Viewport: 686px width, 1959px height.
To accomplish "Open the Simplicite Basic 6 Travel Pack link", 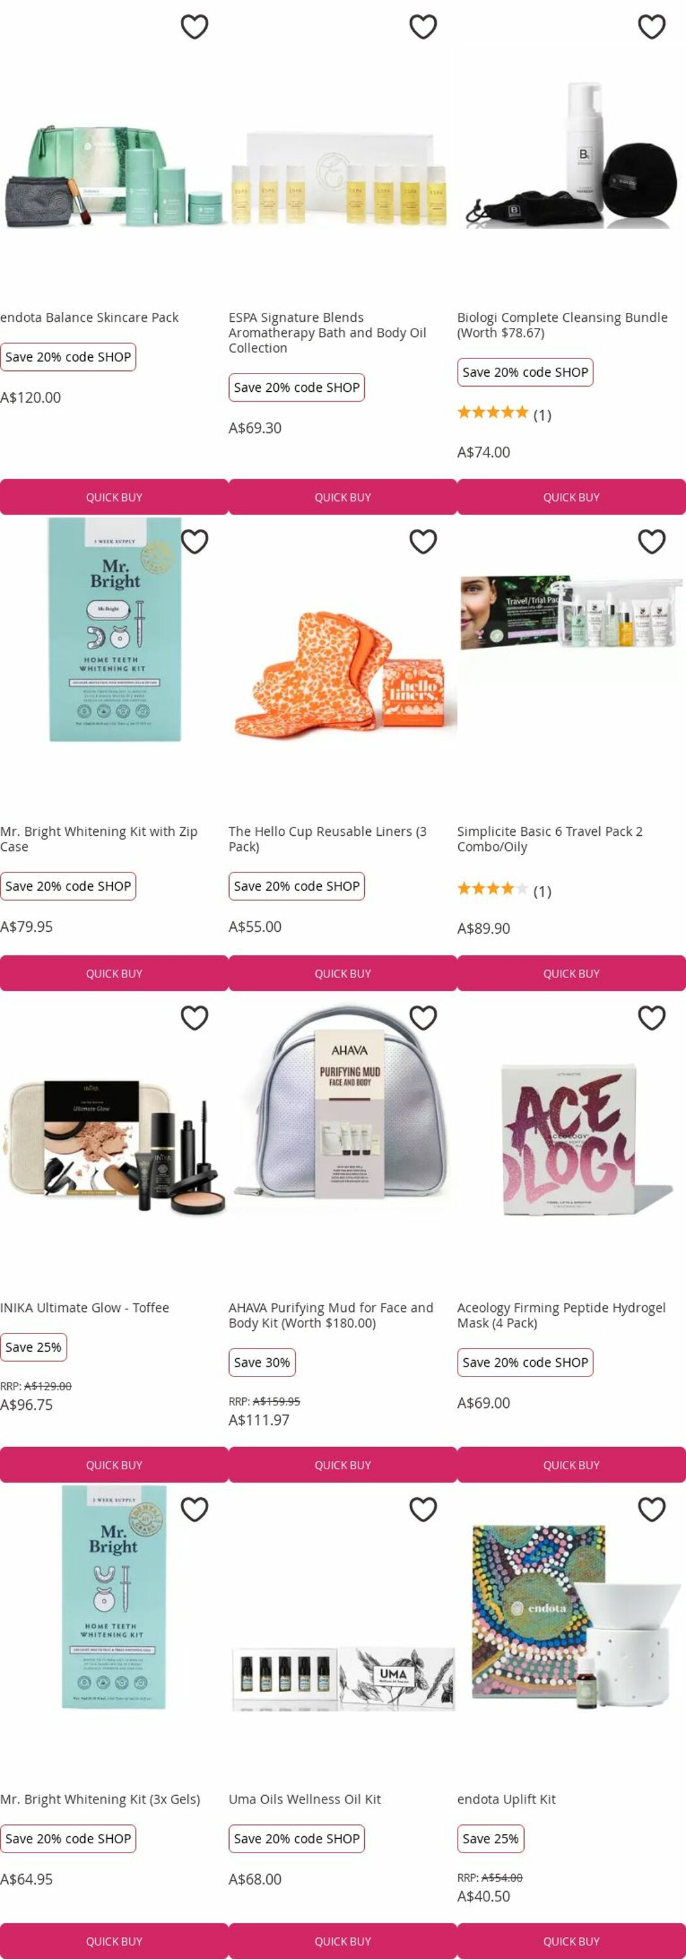I will [x=550, y=839].
